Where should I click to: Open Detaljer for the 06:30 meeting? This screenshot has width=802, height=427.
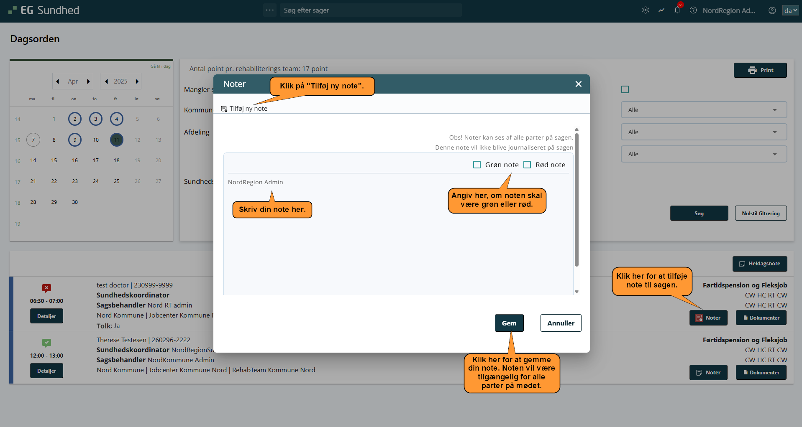[46, 316]
